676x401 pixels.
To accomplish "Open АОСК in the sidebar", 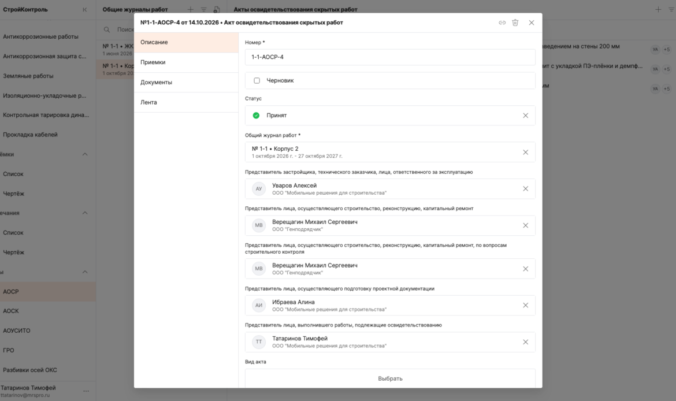I will [48, 311].
